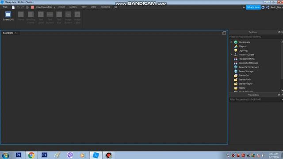Viewport: 283px width, 159px height.
Task: Click the undo arrow in the quick access bar
Action: pyautogui.click(x=18, y=7)
